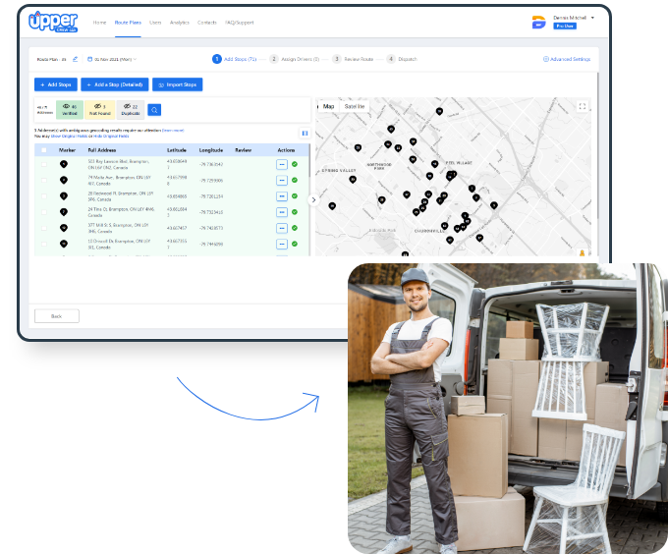
Task: Click the blue search icon button
Action: click(x=154, y=110)
